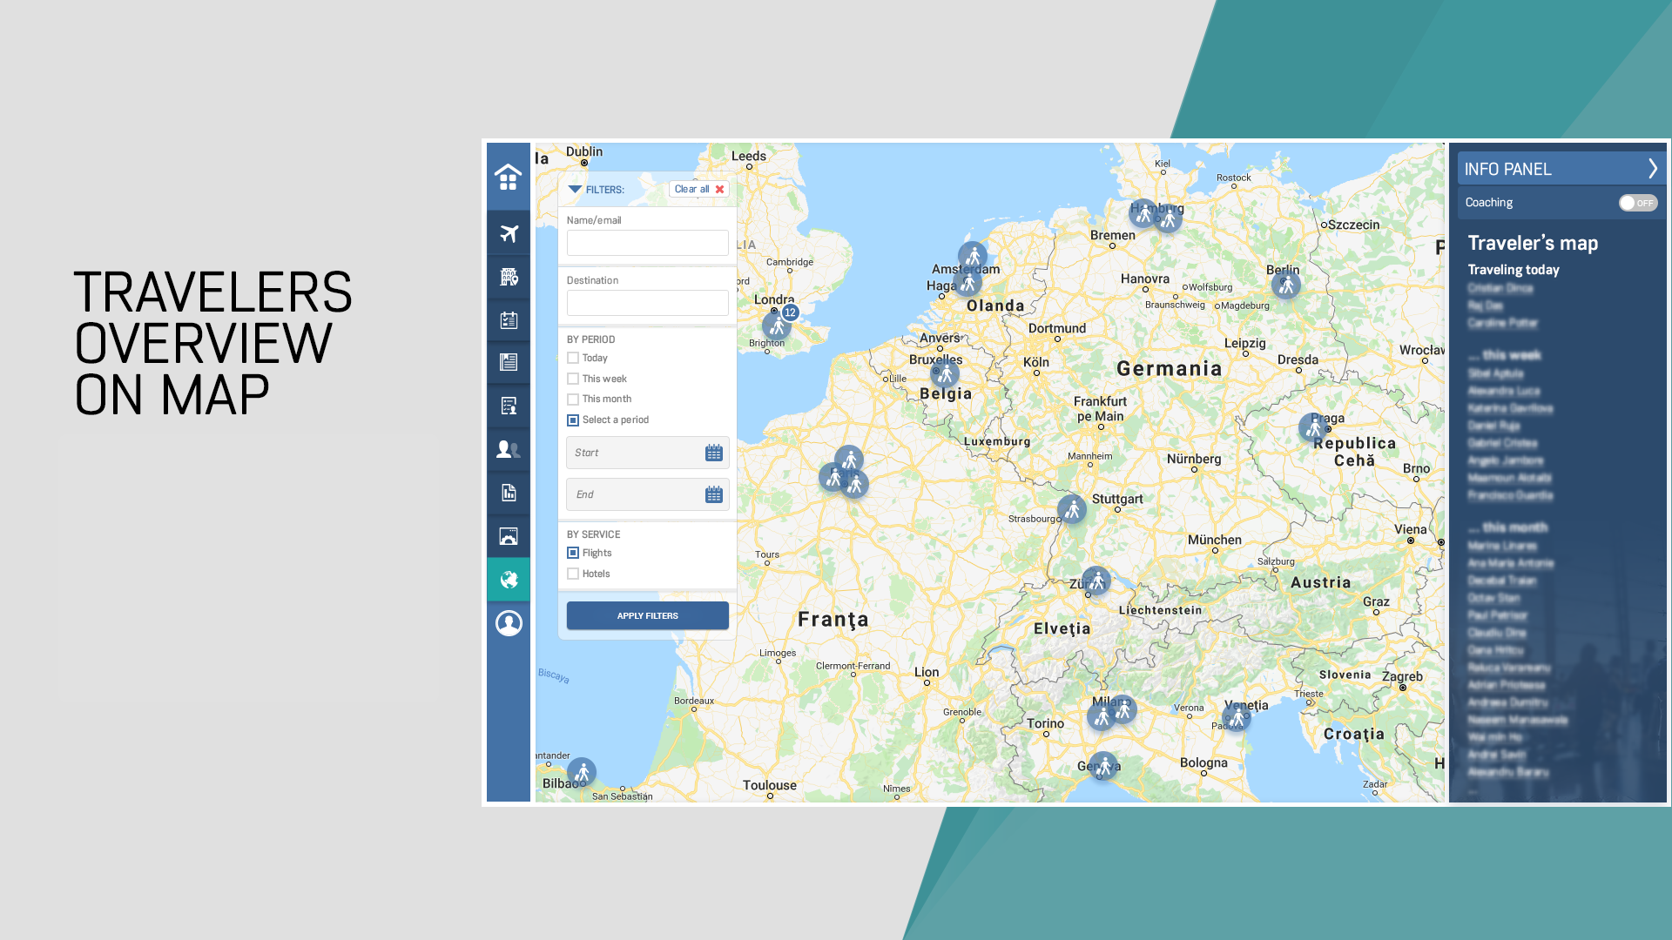The width and height of the screenshot is (1672, 940).
Task: Click the Name/email input field
Action: pos(648,243)
